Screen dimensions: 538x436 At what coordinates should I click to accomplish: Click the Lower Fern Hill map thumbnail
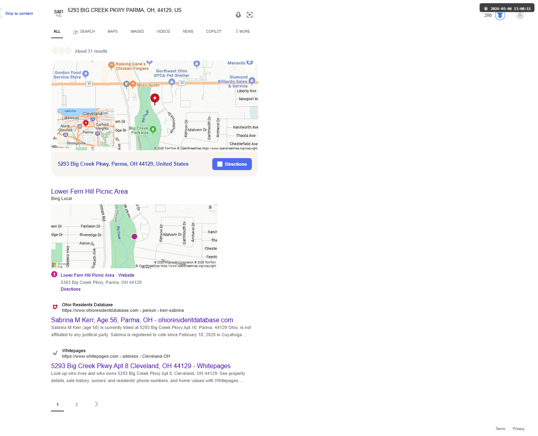tap(134, 236)
